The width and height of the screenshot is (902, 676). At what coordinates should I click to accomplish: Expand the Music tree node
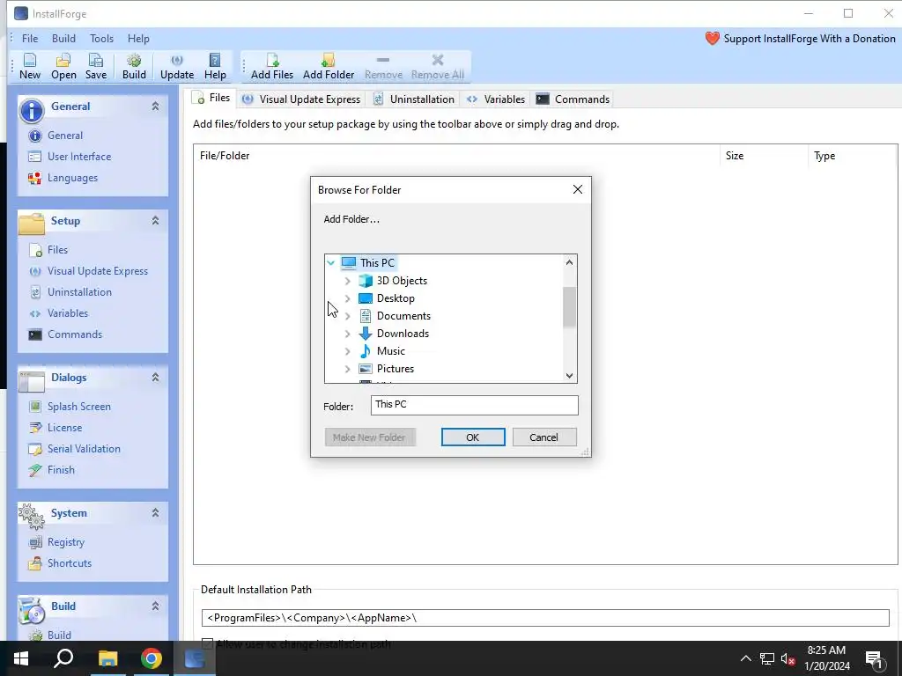point(347,351)
